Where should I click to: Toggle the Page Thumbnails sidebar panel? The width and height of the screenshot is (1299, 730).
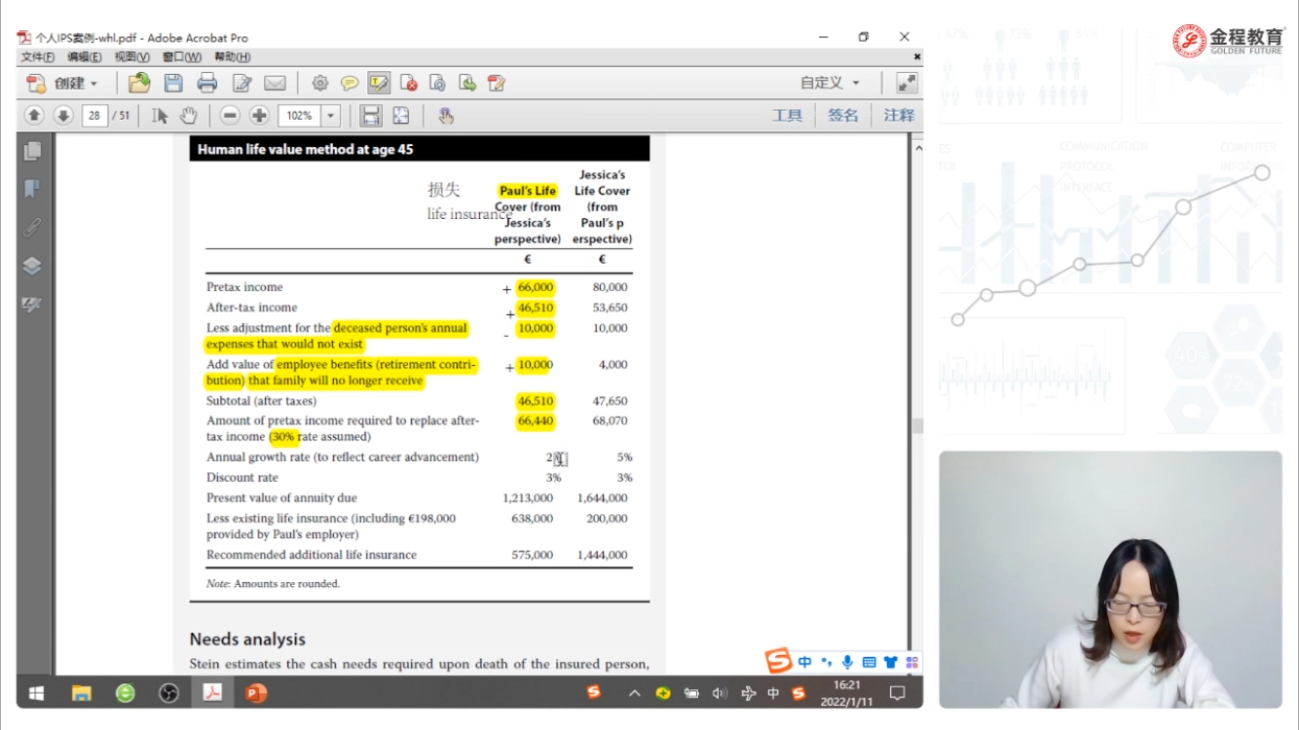(x=32, y=151)
